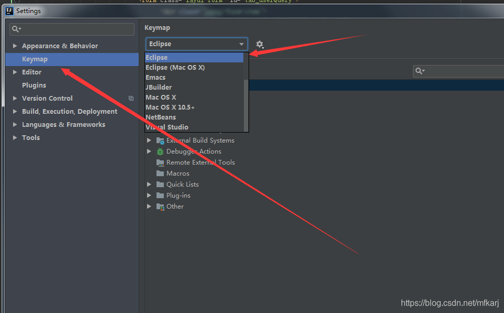Screen dimensions: 504x313
Task: Select Debugger Actions tree row
Action: (194, 152)
